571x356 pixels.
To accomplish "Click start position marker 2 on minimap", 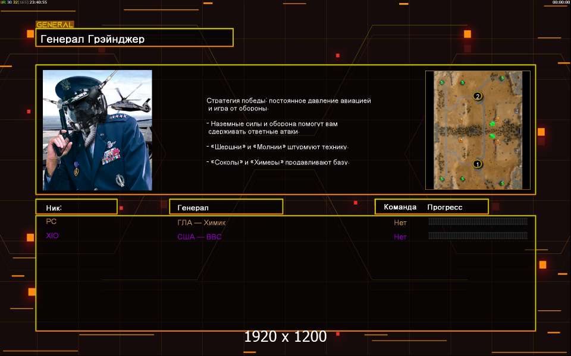I will [x=477, y=96].
